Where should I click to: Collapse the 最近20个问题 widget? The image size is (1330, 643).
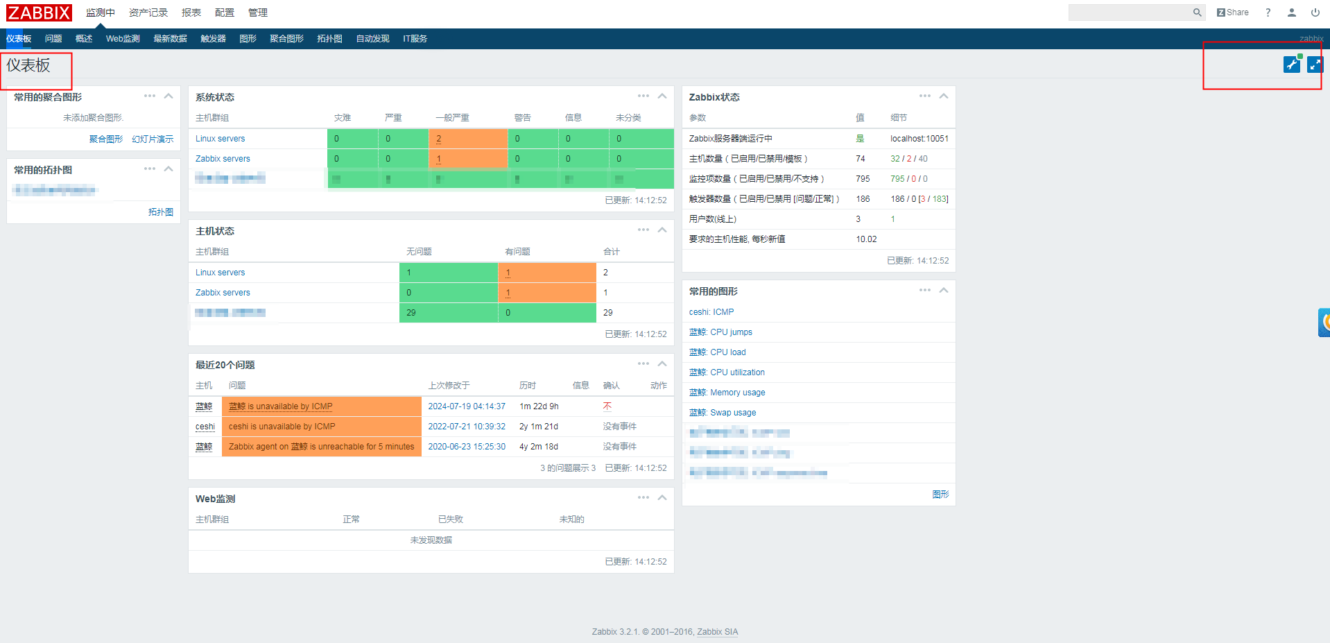pos(662,364)
